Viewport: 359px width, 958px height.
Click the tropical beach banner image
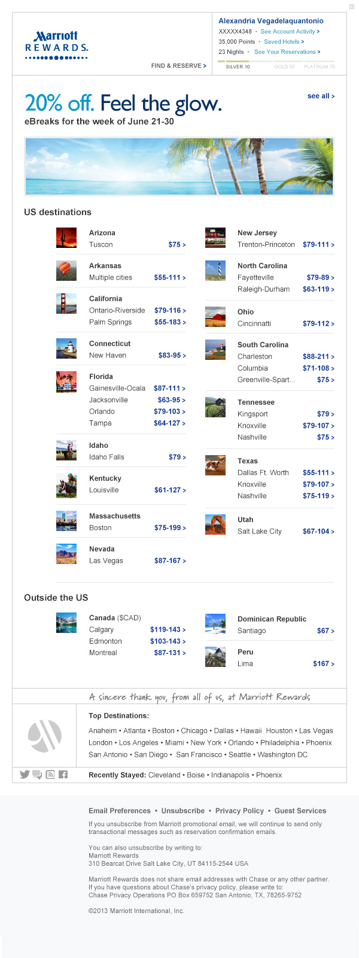click(x=180, y=166)
